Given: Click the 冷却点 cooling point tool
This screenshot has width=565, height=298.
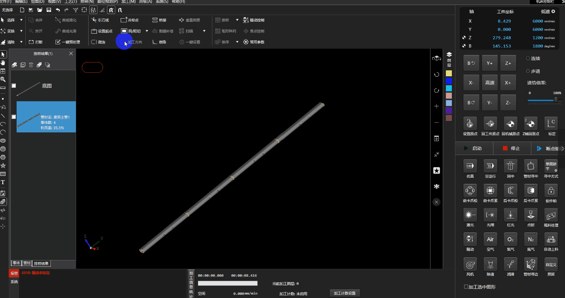Looking at the screenshot, I should (129, 20).
